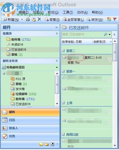The width and height of the screenshot is (119, 150).
Task: Collapse the 邮件文件夹 section
Action: point(57,61)
